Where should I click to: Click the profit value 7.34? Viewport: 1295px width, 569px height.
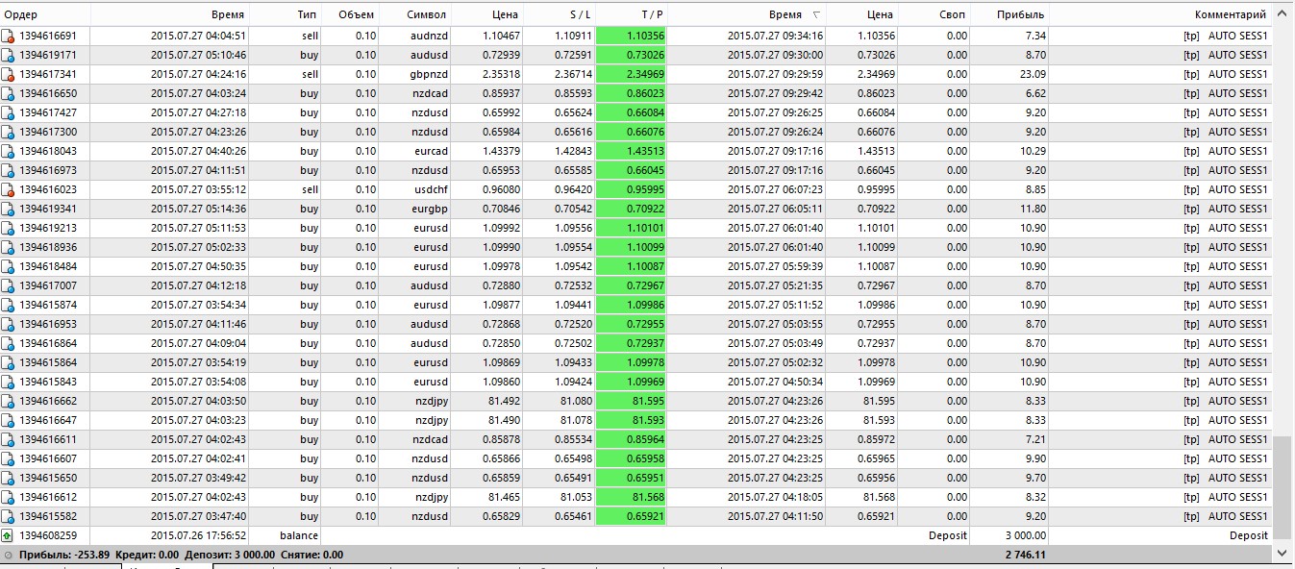[1035, 36]
